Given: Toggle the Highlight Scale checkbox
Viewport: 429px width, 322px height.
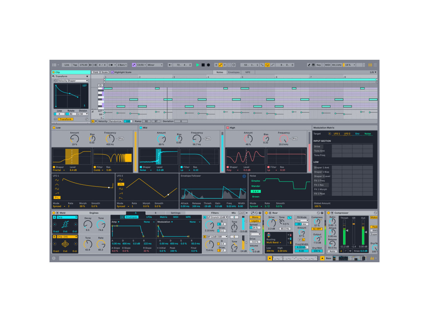Looking at the screenshot, I should click(x=113, y=72).
